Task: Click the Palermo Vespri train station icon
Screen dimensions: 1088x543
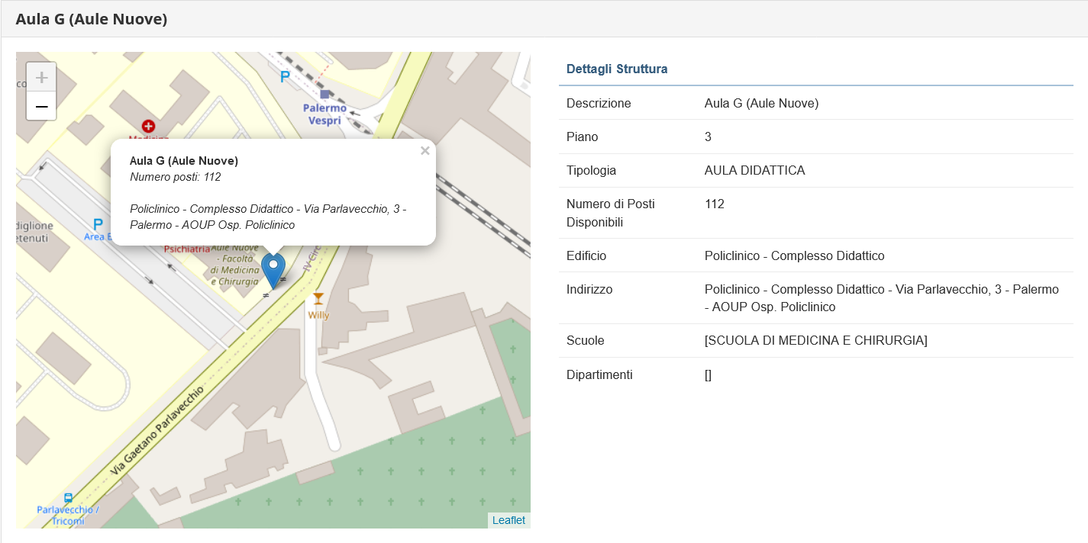Action: pos(325,94)
